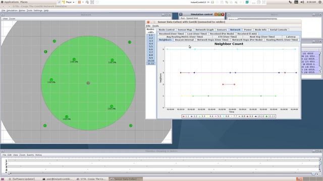
Task: Open Zoom menu in Timeline window
Action: pos(22,155)
